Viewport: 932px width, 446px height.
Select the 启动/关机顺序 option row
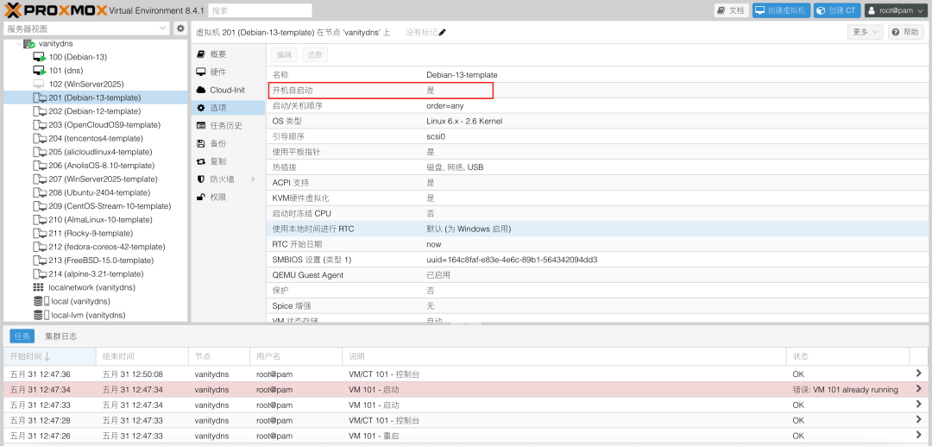click(595, 106)
